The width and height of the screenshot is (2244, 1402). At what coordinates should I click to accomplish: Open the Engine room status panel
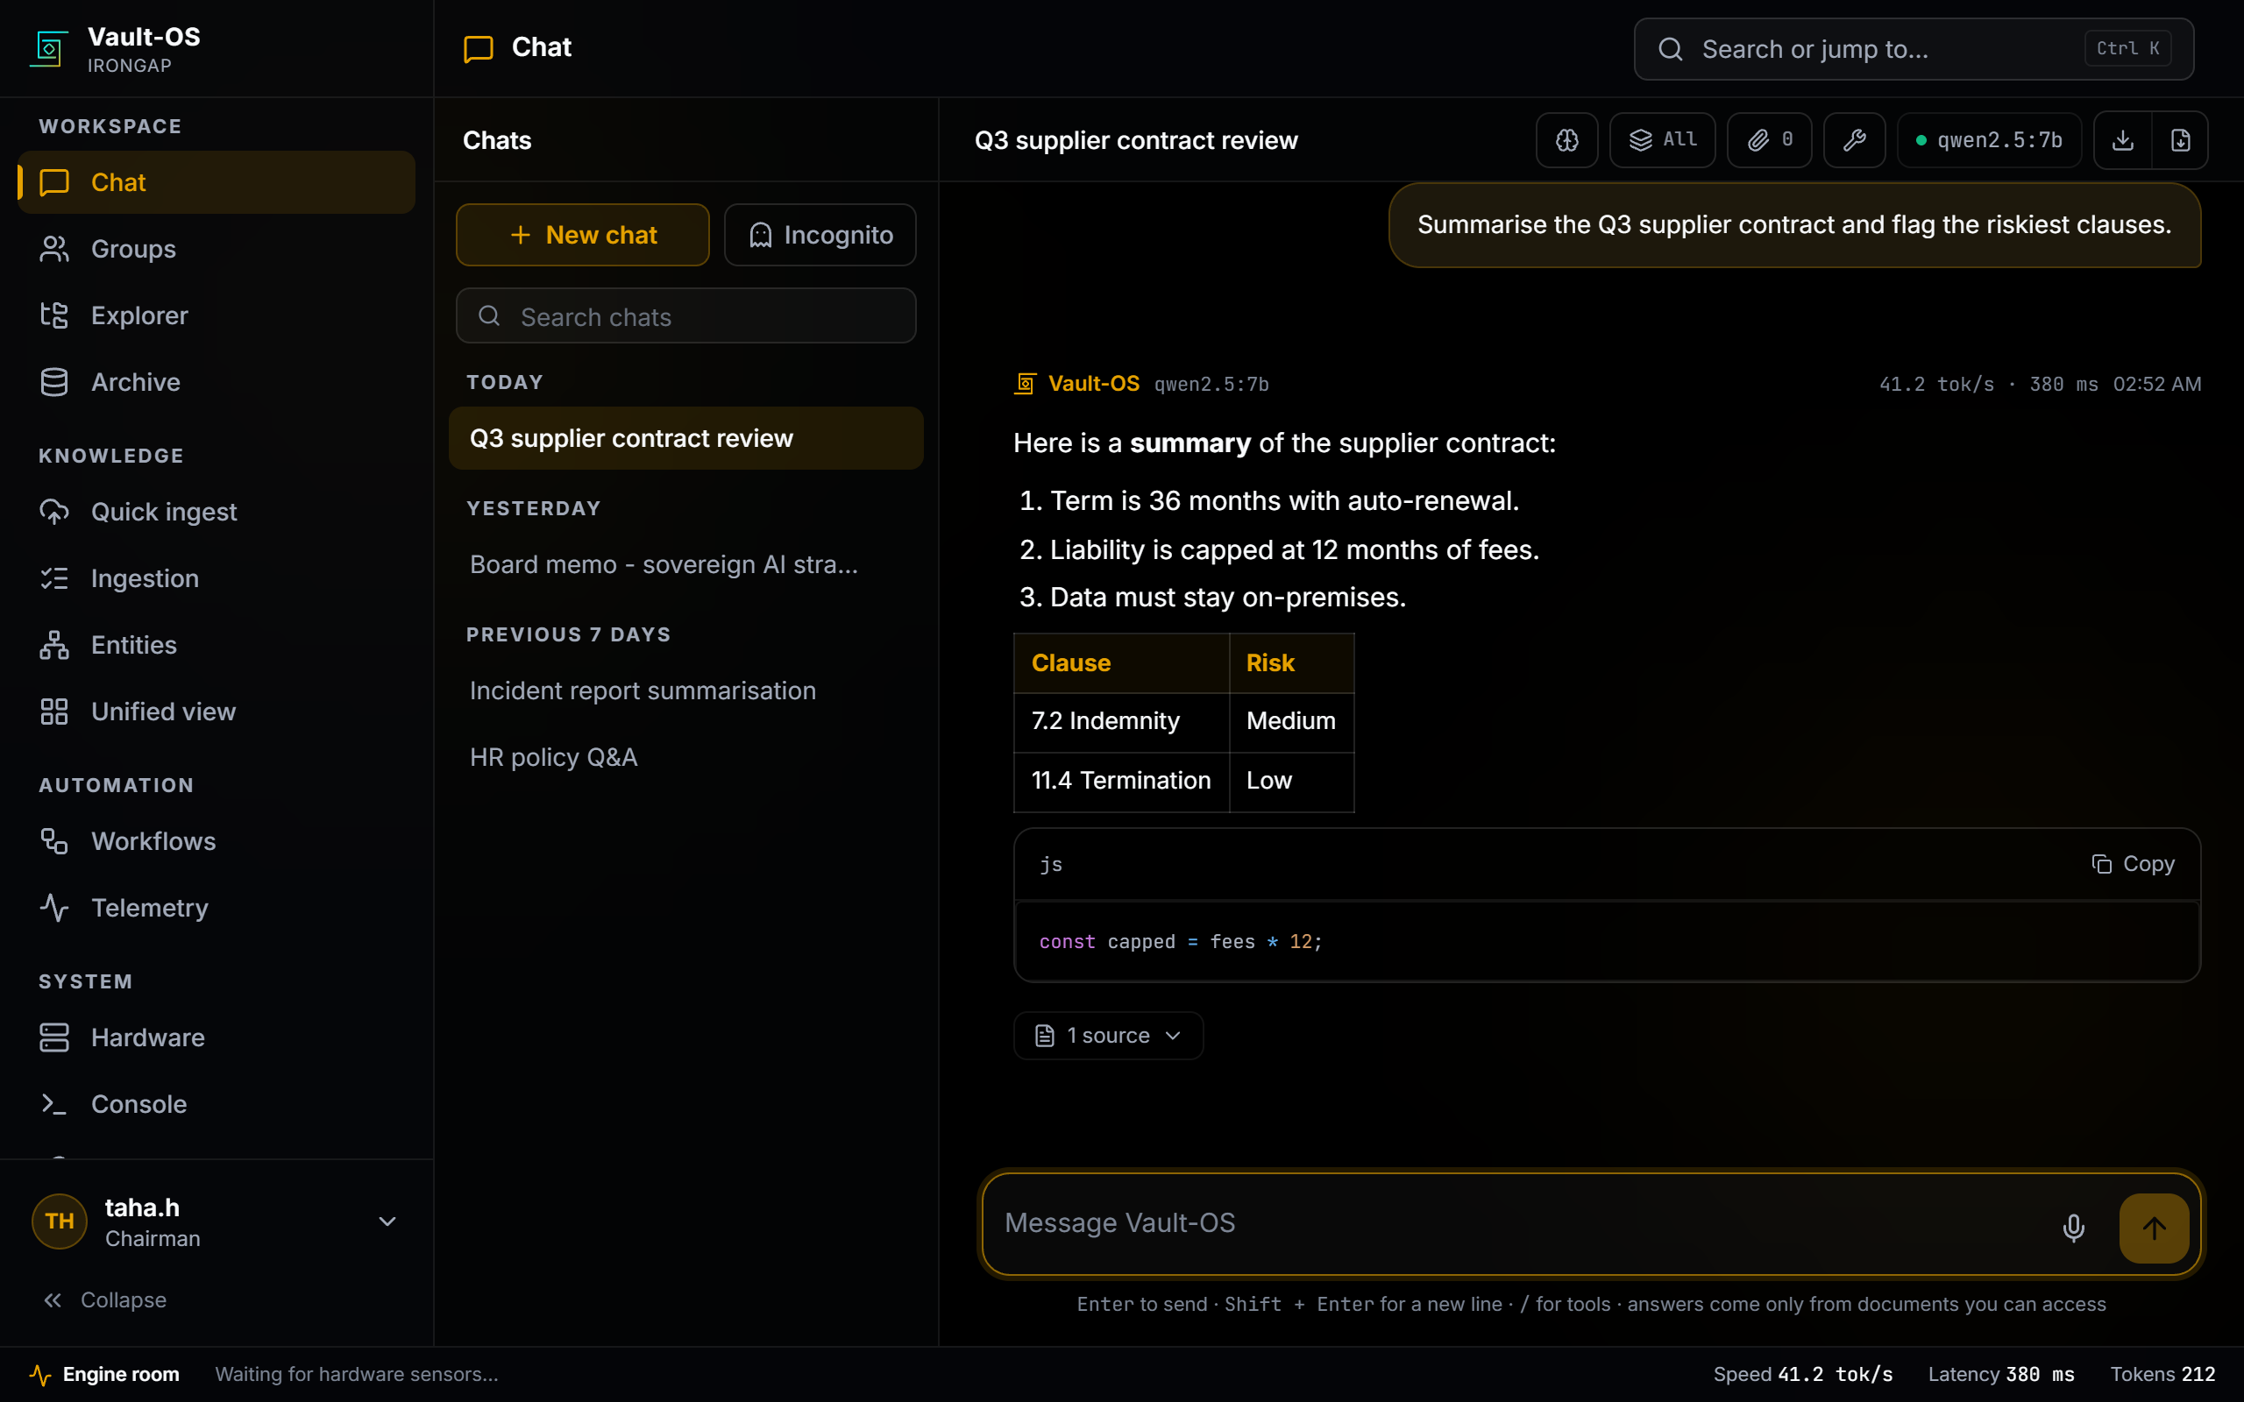[x=103, y=1374]
